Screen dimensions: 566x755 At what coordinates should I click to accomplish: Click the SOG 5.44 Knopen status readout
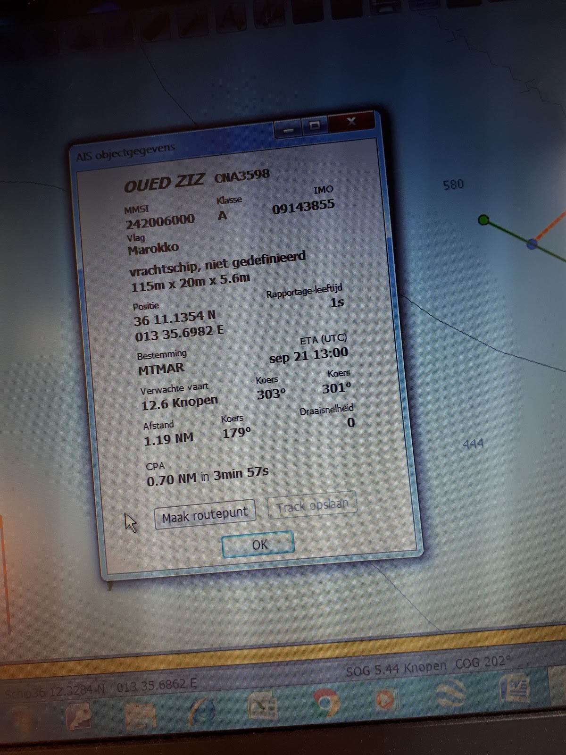coord(396,669)
